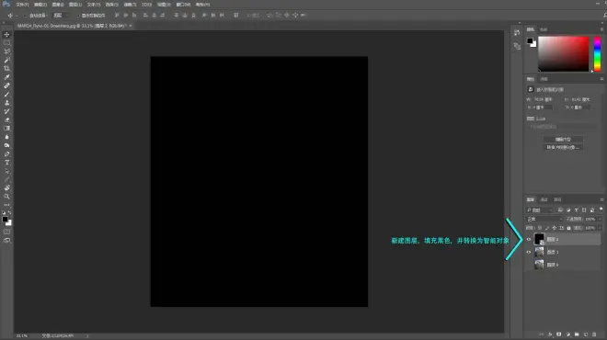607x340 pixels.
Task: Select the Path Selection tool
Action: click(x=7, y=171)
